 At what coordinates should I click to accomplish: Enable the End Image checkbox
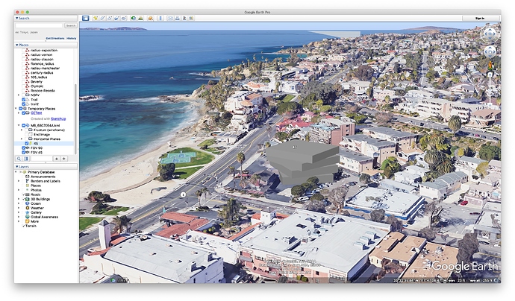(x=27, y=134)
